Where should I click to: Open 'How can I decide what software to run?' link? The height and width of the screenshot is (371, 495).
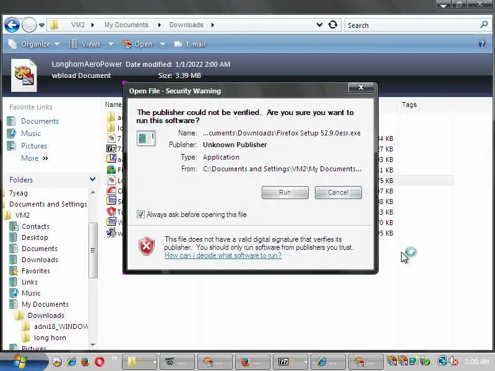[x=223, y=255]
